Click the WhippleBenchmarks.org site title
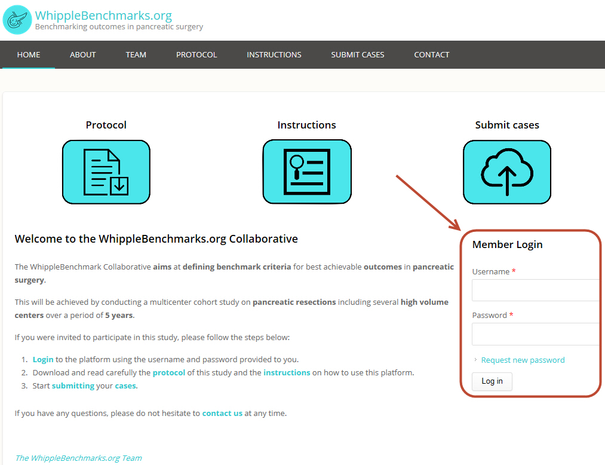 click(103, 16)
